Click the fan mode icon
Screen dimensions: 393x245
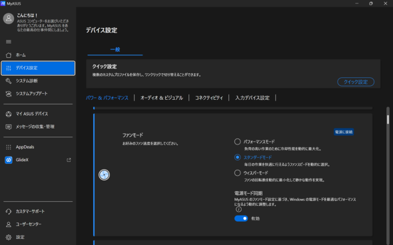[104, 175]
